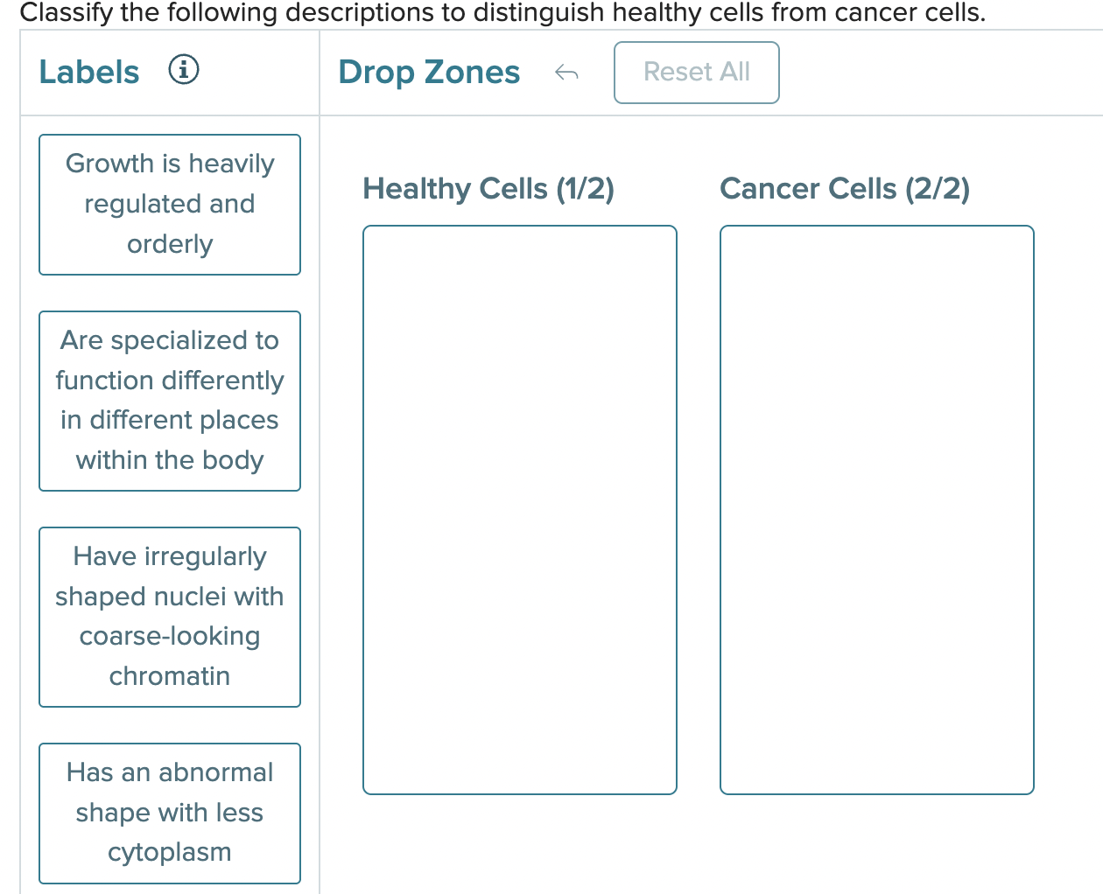
Task: Select the Labels panel heading
Action: (x=88, y=72)
